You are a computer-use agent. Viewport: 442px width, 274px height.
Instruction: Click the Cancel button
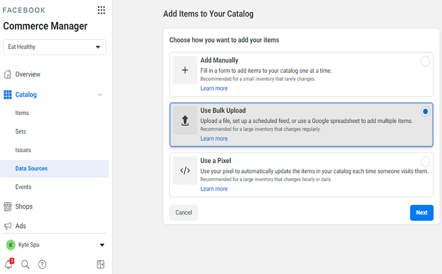click(x=183, y=213)
